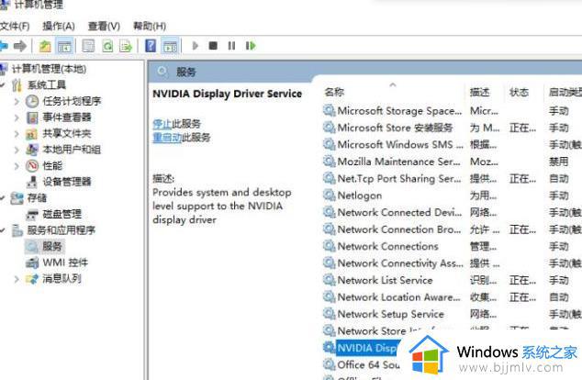
Task: Open the 文件(F) menu
Action: (x=15, y=27)
